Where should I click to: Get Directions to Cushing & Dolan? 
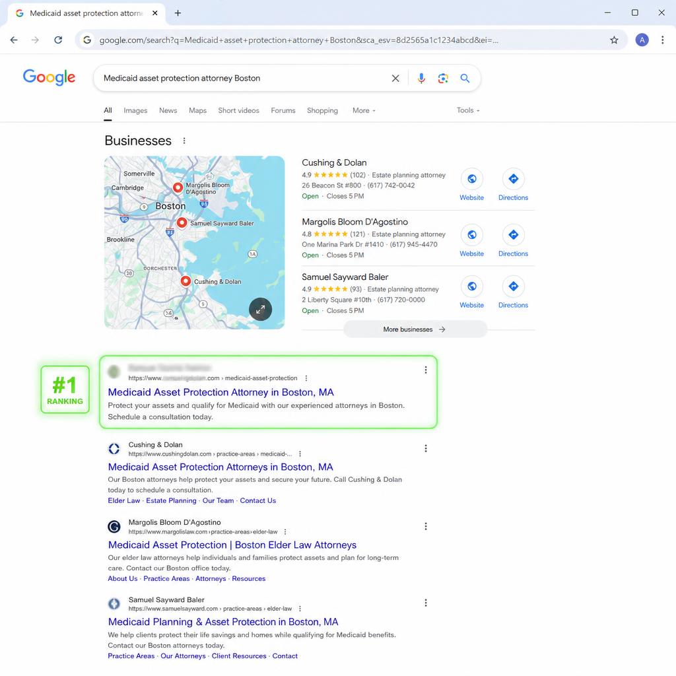coord(513,178)
